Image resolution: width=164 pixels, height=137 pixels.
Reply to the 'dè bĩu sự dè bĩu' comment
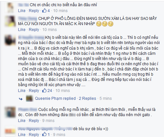click(34, 135)
